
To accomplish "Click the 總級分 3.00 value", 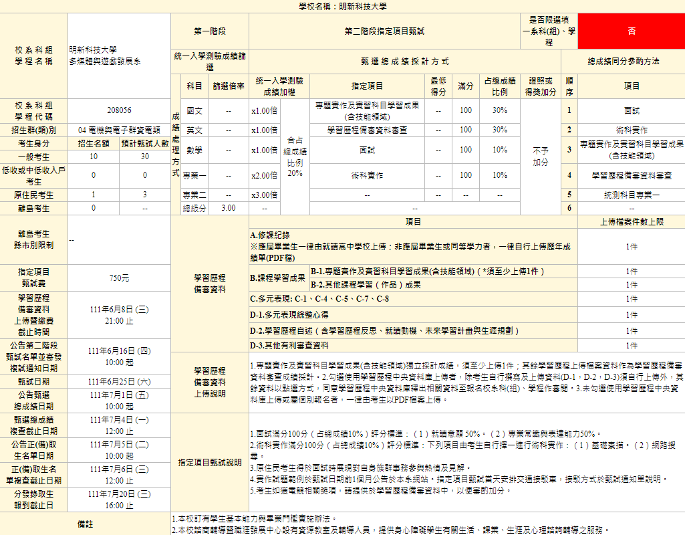I will coord(229,208).
